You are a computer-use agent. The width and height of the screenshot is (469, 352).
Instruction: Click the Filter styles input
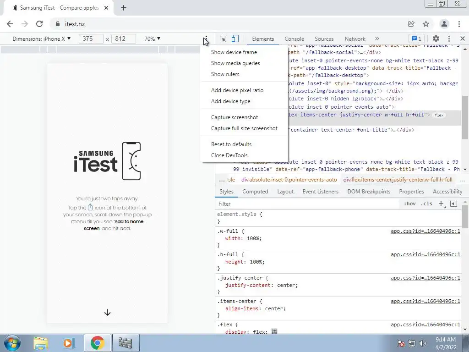(308, 204)
